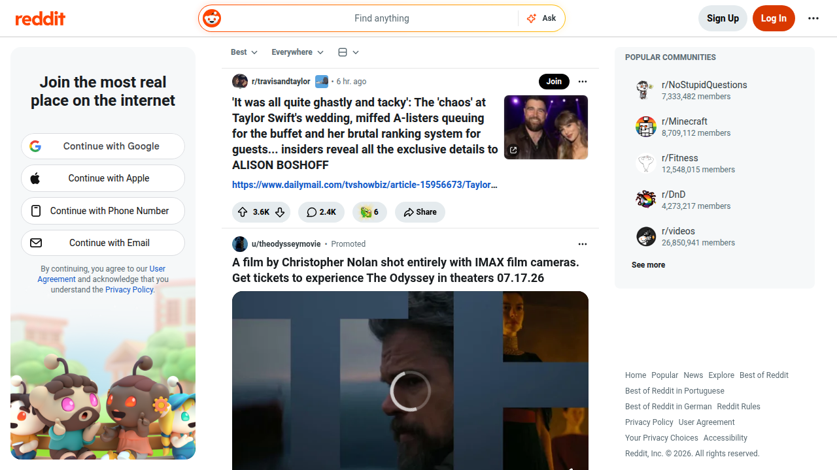
Task: Click the POPULAR COMMUNITIES heading
Action: coord(670,57)
